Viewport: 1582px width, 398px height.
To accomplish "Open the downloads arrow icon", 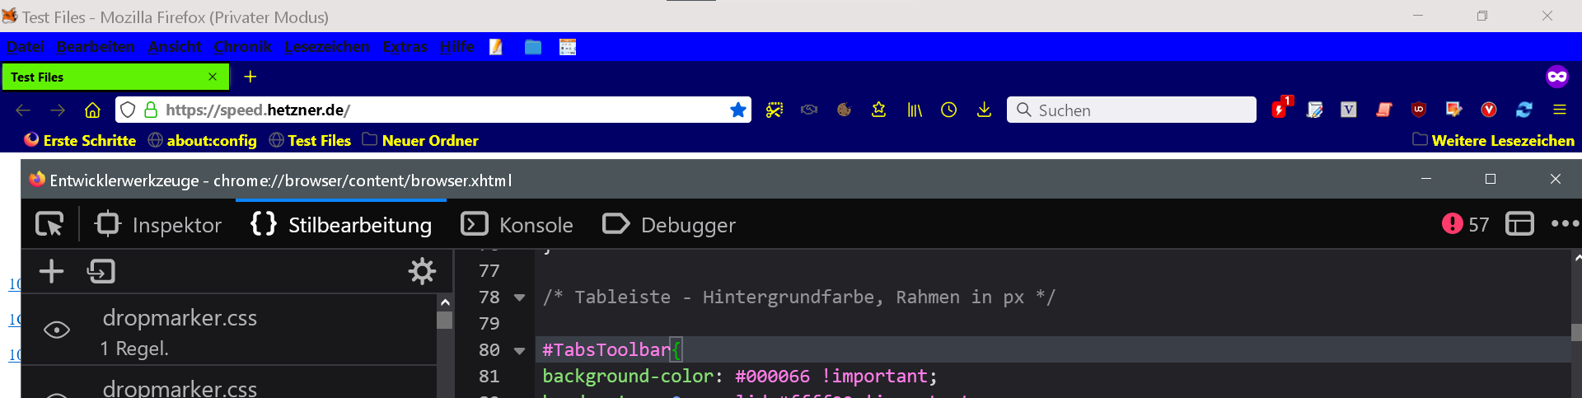I will click(984, 110).
